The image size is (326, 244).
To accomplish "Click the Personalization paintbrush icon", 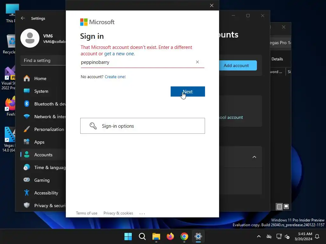I will [27, 129].
